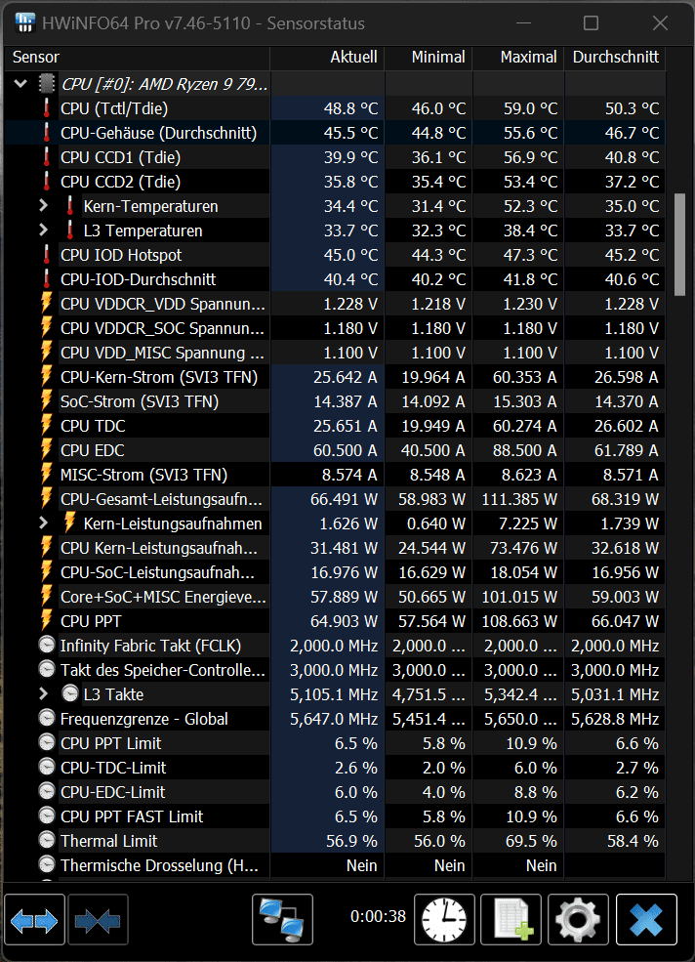Select the CPU PPT FAST Limit row

tap(335, 816)
